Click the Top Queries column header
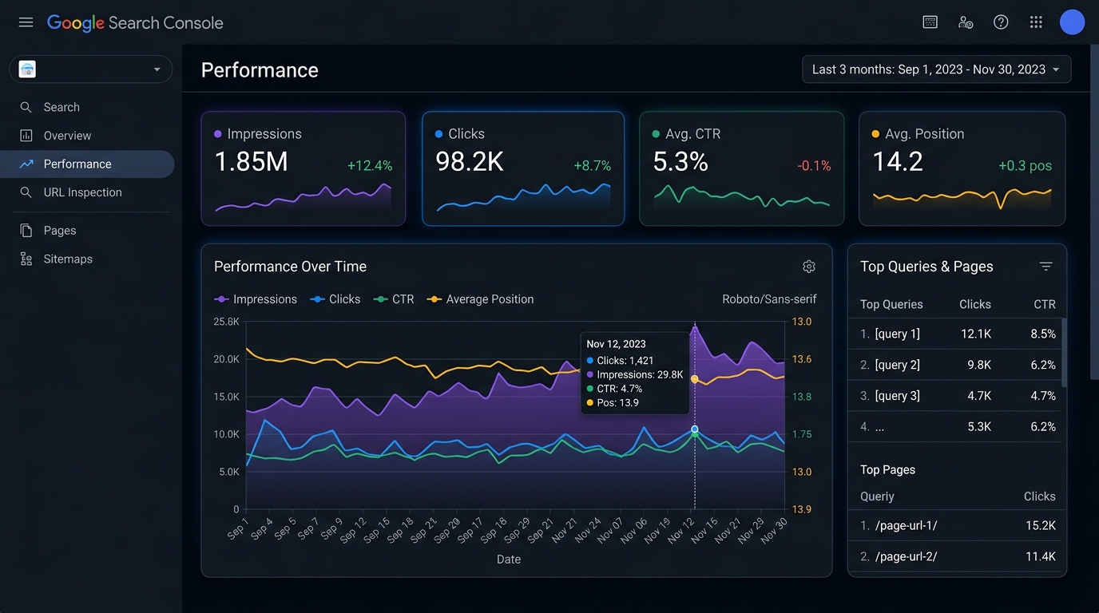The height and width of the screenshot is (613, 1099). coord(891,304)
